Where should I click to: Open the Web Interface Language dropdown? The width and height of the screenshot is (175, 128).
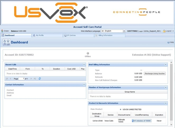click(124, 31)
